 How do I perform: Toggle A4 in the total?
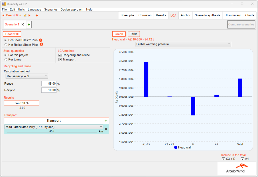coord(242,159)
